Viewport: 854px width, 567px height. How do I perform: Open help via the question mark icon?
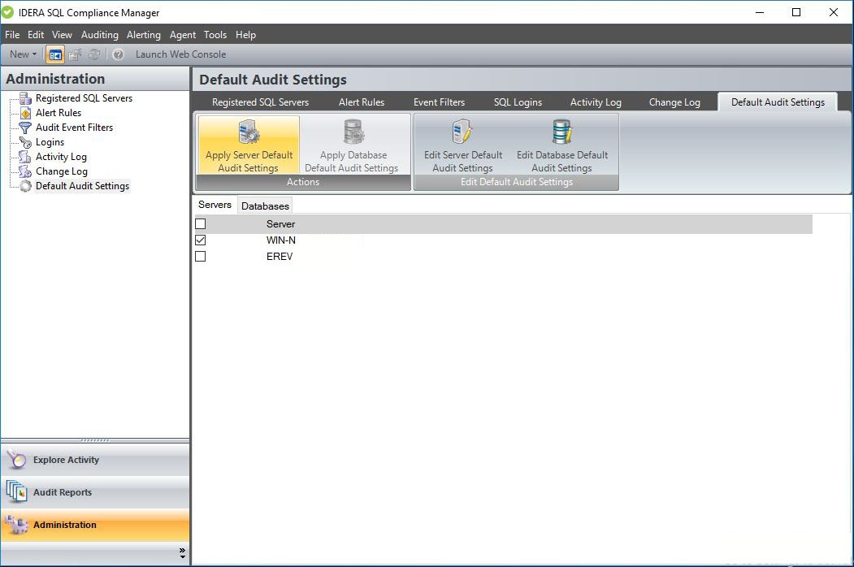point(118,54)
